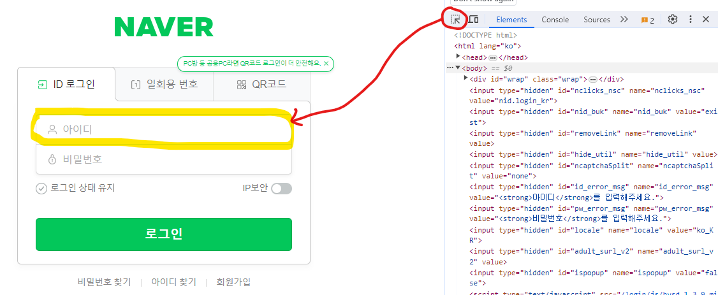
Task: Select the QR코드 login tab
Action: (261, 84)
